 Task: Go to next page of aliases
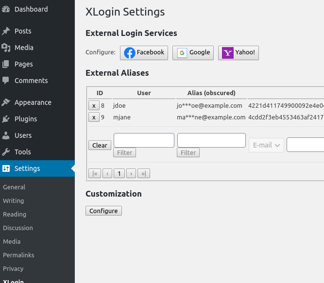(131, 173)
